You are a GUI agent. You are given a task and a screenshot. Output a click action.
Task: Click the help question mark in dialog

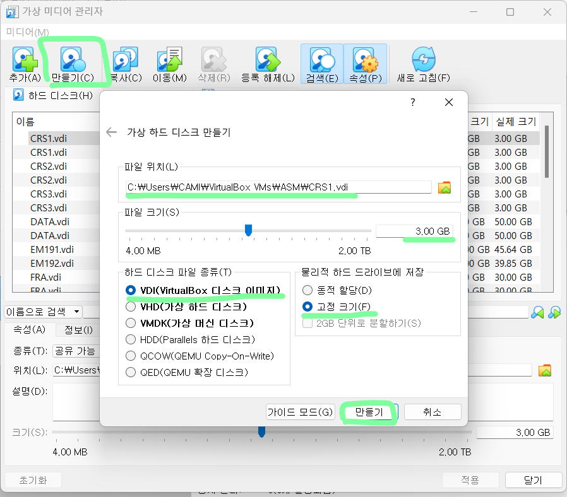pyautogui.click(x=412, y=102)
